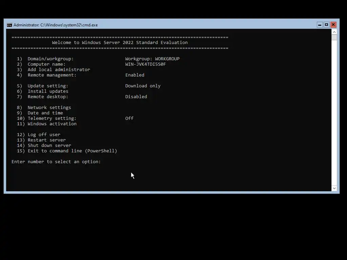Screen dimensions: 347x260
Task: Click the 'Restart server' option
Action: click(41, 140)
